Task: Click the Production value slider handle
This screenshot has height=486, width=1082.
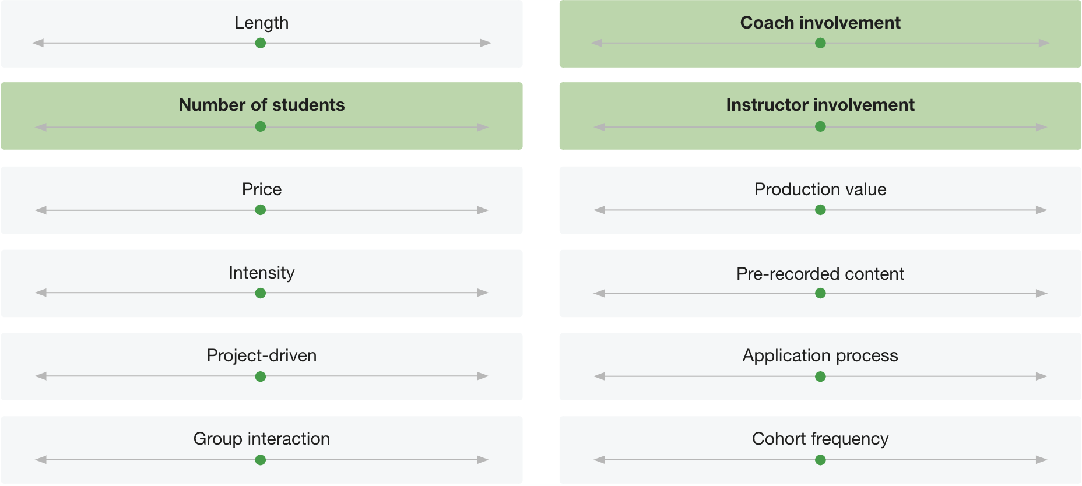Action: click(820, 210)
